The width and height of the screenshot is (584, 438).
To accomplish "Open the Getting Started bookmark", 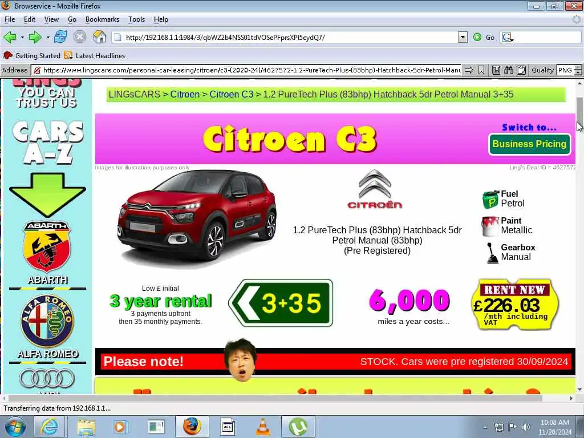I will (32, 55).
